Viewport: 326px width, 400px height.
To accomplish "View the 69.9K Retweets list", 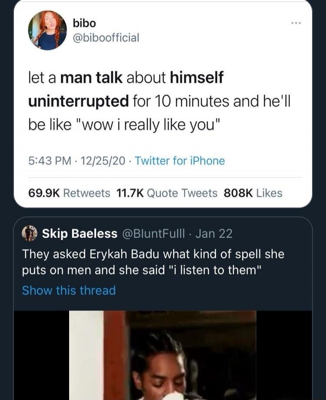I will [69, 193].
